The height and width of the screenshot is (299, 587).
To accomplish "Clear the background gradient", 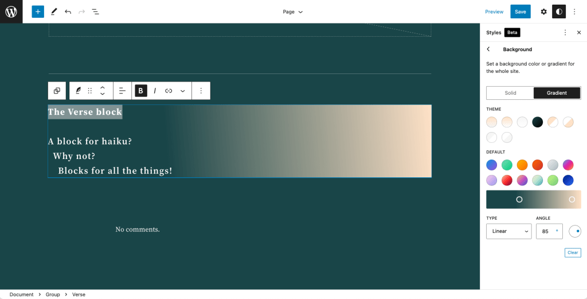I will [573, 253].
